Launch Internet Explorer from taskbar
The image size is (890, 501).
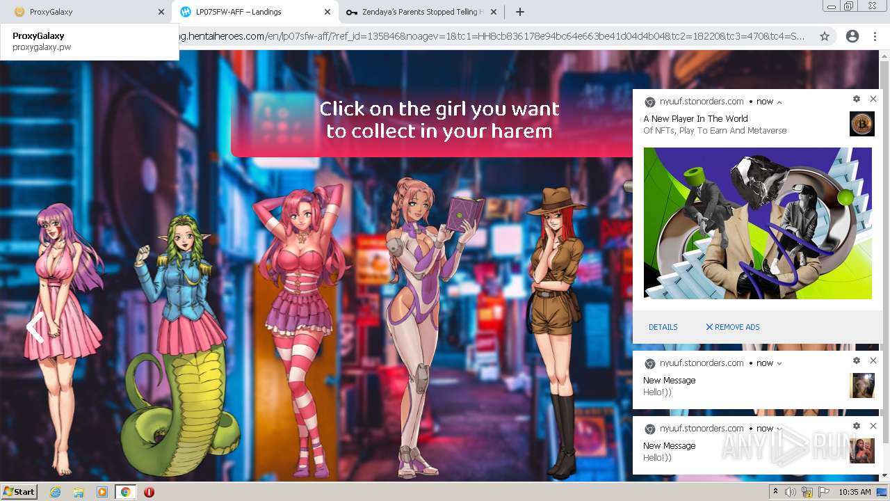point(55,492)
